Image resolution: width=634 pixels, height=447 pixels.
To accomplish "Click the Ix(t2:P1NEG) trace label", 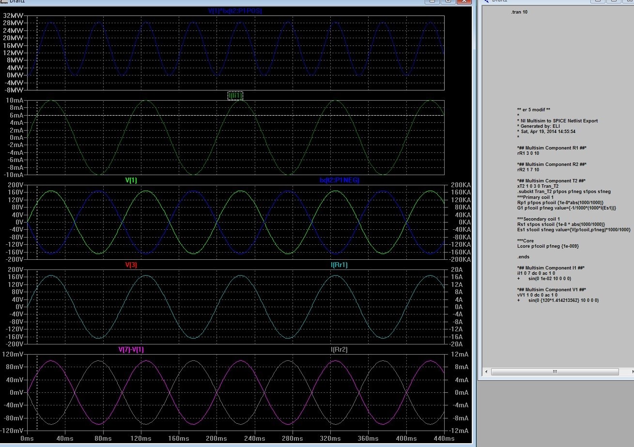I will [x=339, y=180].
